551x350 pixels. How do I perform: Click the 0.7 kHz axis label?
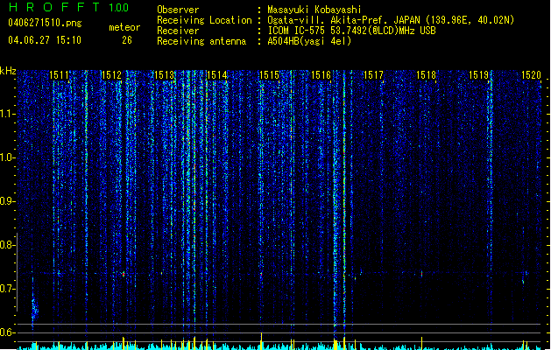click(x=7, y=289)
